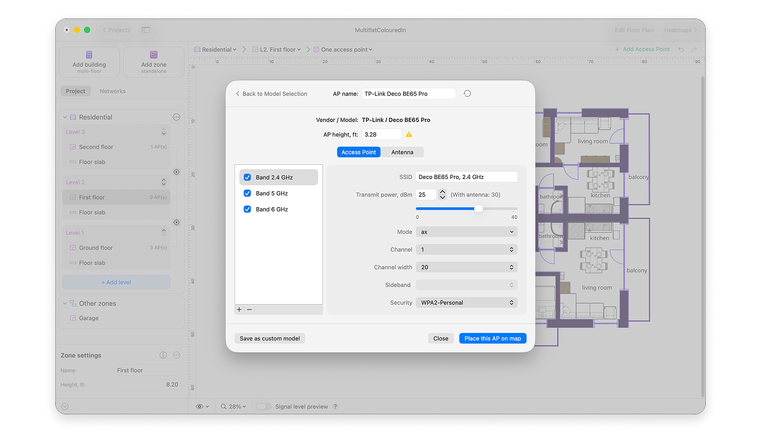Switch to Antenna tab
761x434 pixels.
[x=403, y=152]
